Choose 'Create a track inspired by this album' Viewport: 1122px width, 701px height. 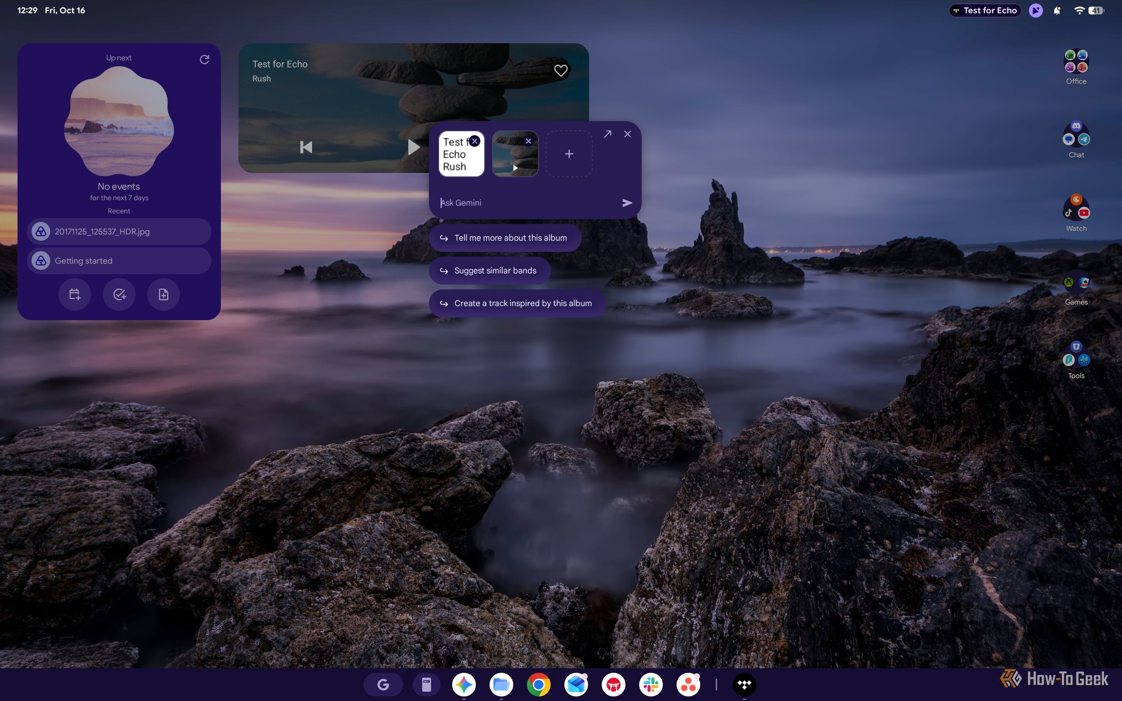click(x=517, y=303)
